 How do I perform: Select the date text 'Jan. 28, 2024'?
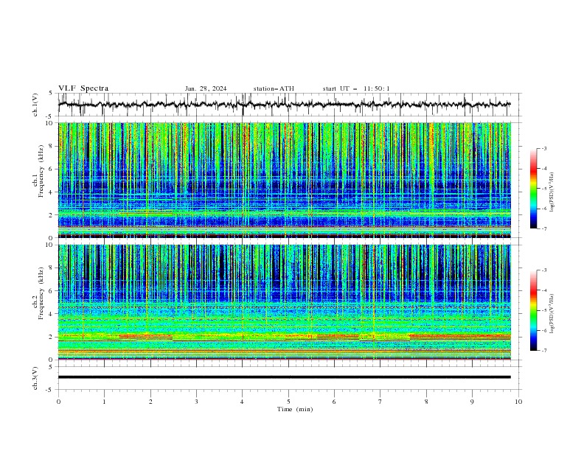[x=206, y=88]
